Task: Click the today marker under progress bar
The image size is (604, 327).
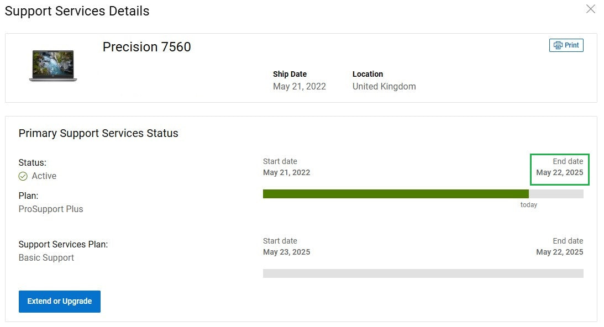Action: point(528,205)
